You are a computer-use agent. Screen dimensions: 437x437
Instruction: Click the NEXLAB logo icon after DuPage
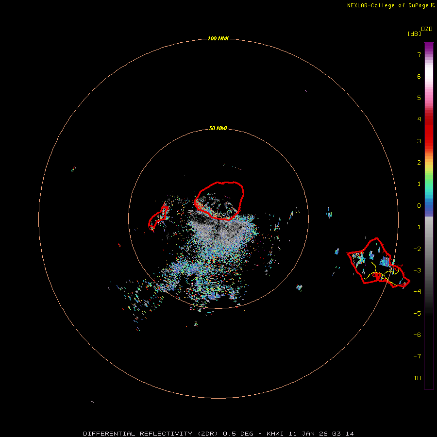coord(433,5)
